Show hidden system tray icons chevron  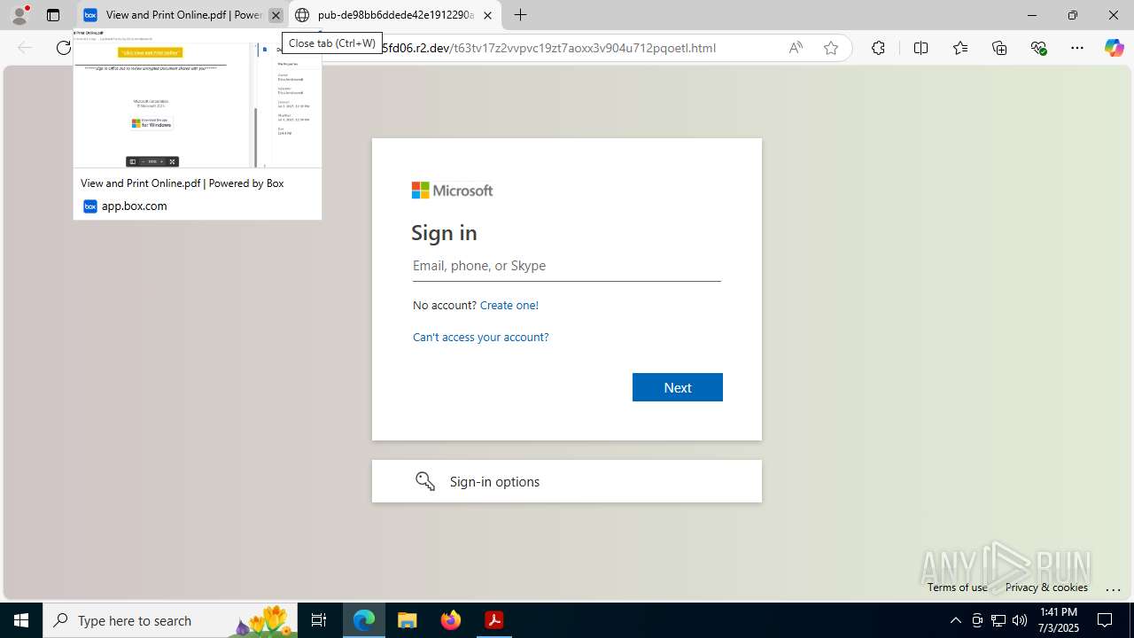point(955,620)
